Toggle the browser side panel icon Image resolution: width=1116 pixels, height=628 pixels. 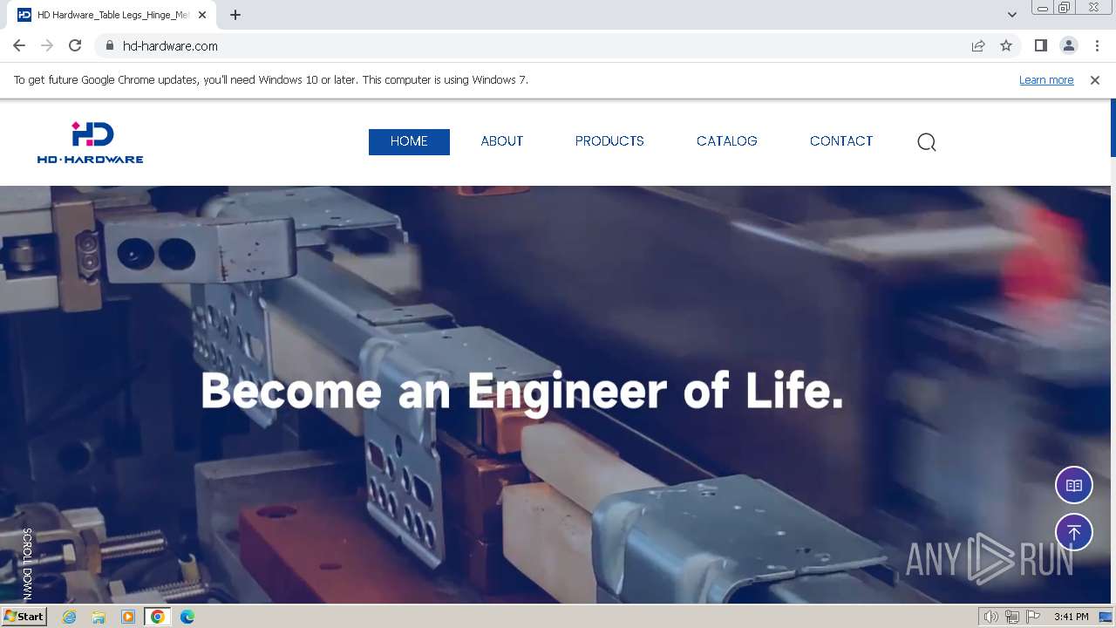coord(1040,45)
